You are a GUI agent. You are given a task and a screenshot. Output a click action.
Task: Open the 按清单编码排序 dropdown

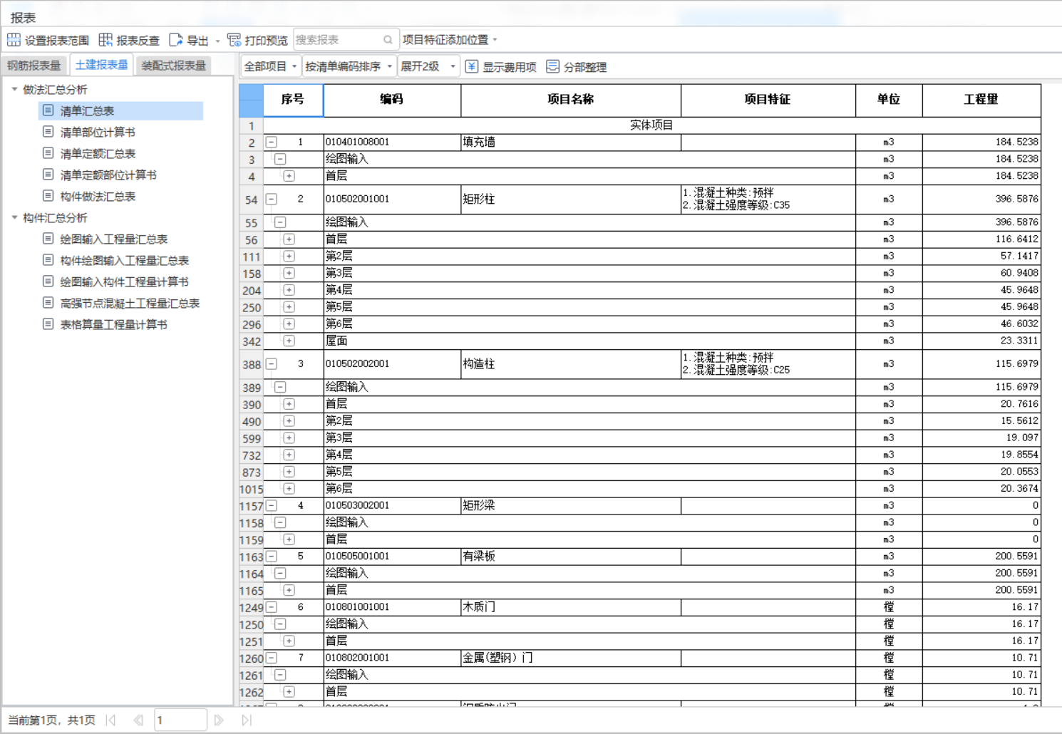[x=389, y=66]
